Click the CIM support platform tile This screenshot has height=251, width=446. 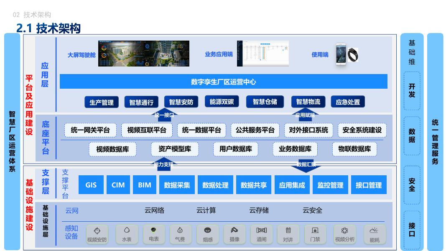(x=118, y=184)
